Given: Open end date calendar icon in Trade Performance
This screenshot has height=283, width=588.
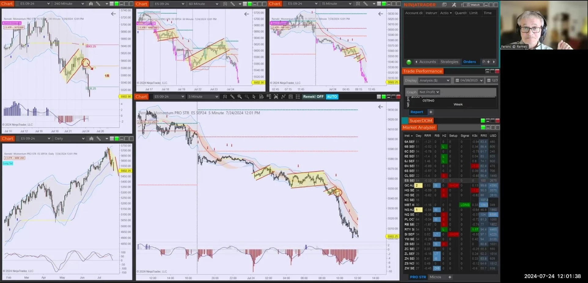Looking at the screenshot, I should coord(489,80).
